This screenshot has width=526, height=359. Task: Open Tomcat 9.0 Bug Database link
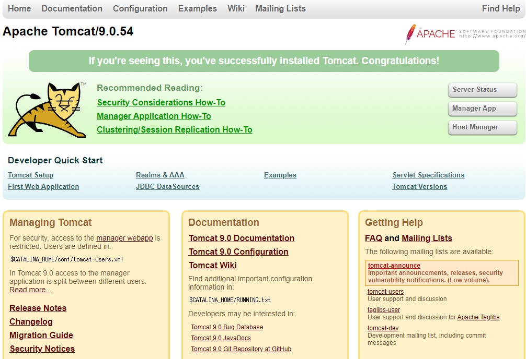227,327
